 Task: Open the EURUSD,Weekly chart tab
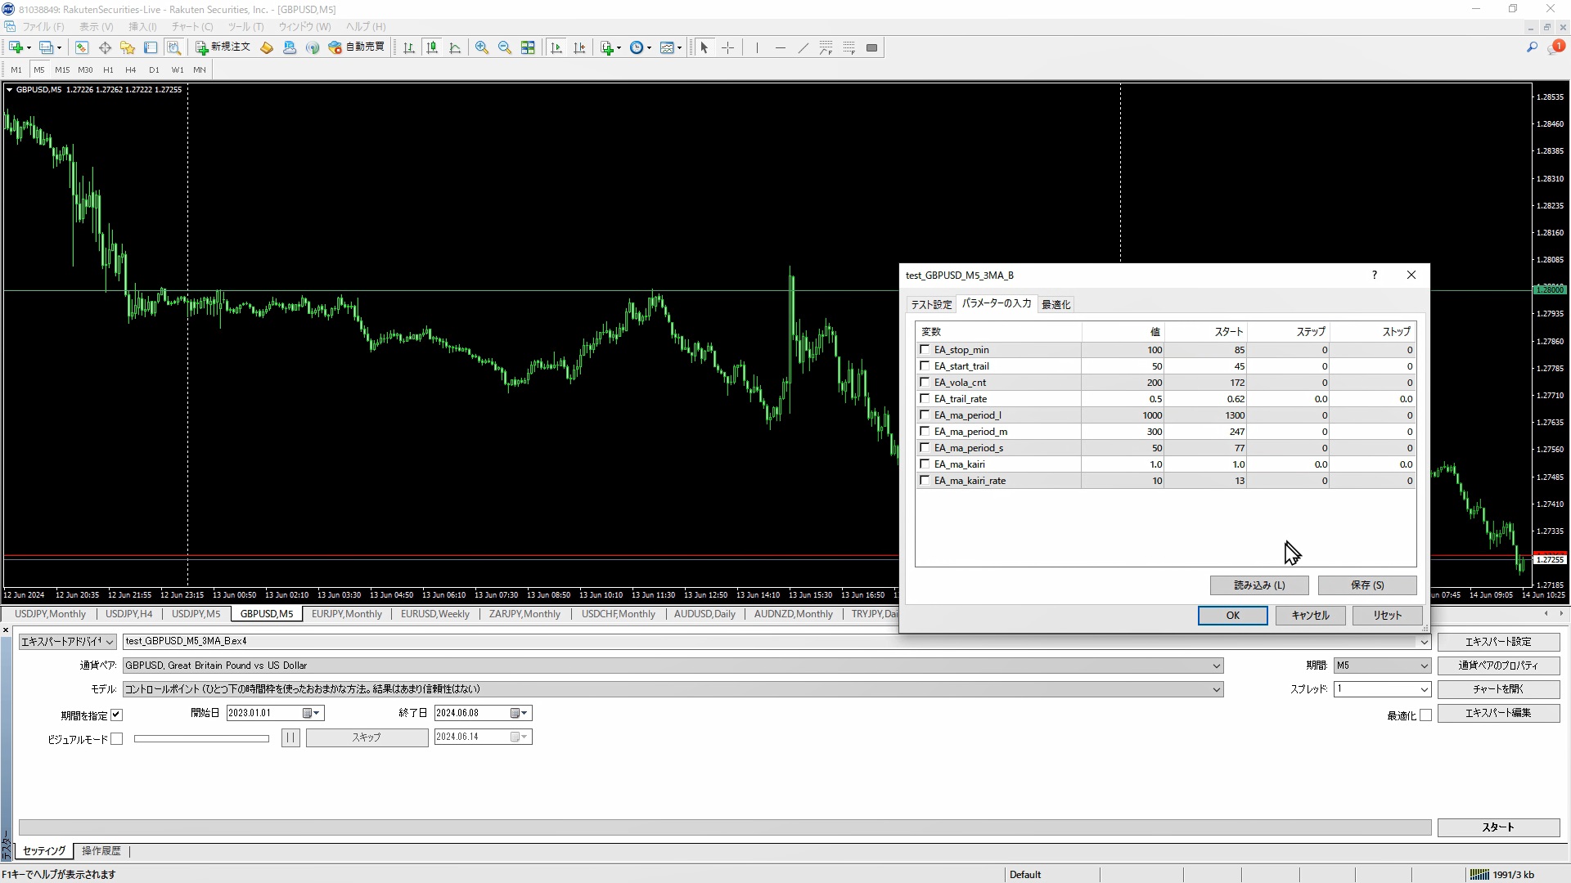(x=434, y=614)
